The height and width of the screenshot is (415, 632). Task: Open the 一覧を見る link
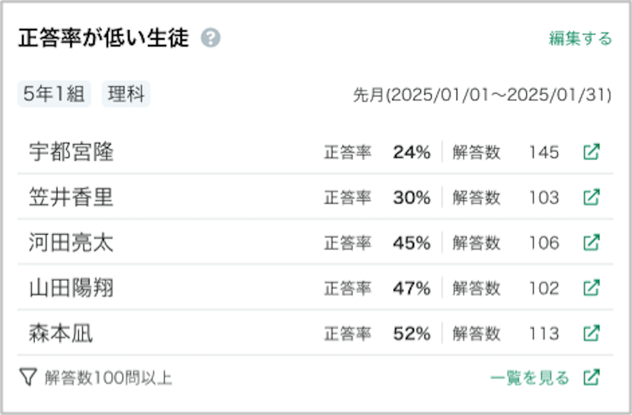pos(530,378)
